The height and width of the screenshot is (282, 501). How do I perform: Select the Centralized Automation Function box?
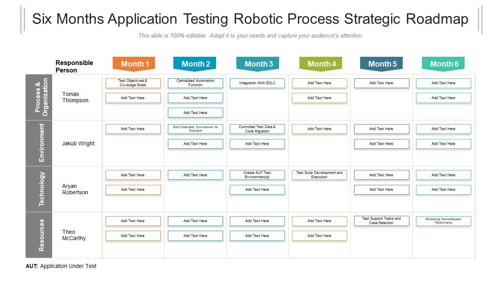click(195, 83)
